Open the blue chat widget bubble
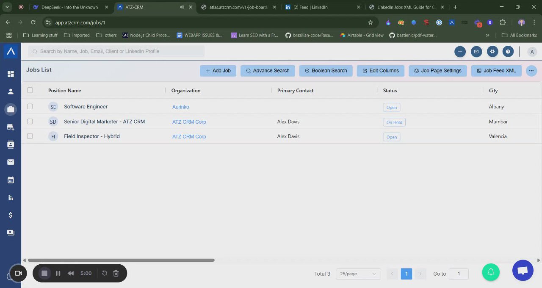The width and height of the screenshot is (542, 288). pyautogui.click(x=523, y=270)
